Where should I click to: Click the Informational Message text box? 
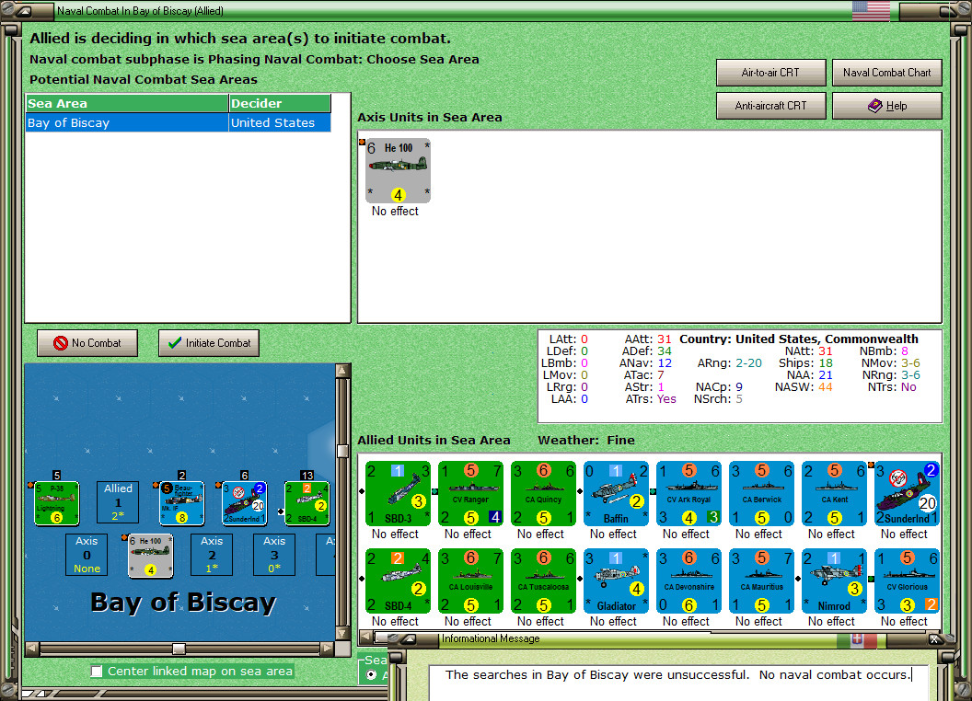coord(679,683)
